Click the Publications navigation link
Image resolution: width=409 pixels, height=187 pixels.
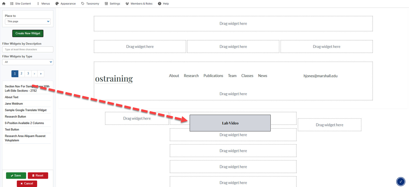[x=213, y=76]
